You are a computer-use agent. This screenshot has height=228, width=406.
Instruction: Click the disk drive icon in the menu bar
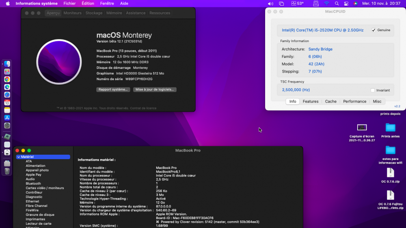tap(316, 4)
